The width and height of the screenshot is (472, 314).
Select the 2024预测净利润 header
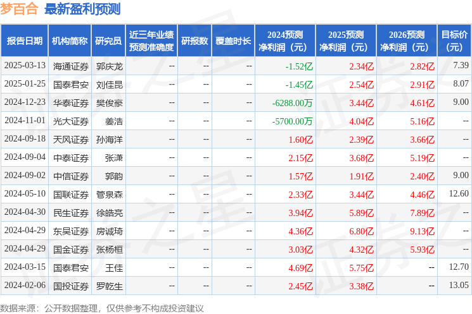(x=285, y=41)
